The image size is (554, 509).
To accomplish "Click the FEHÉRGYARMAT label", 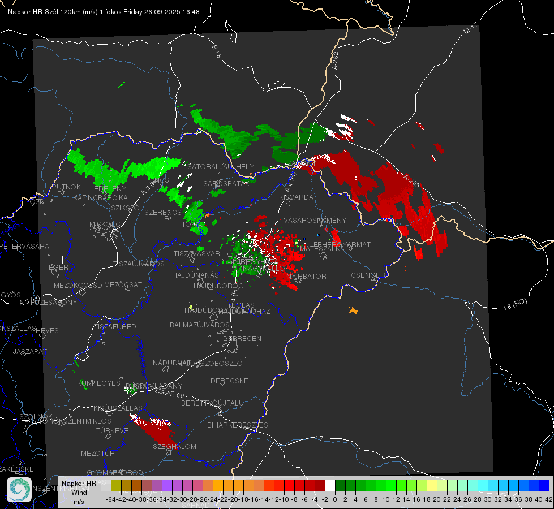I will pos(342,244).
